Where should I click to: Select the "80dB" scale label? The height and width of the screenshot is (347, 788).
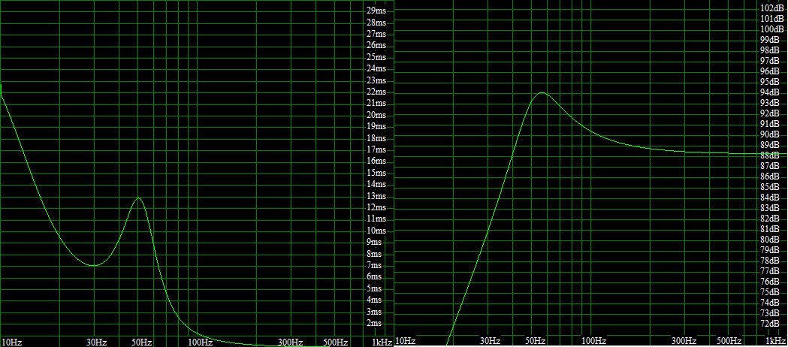[770, 240]
